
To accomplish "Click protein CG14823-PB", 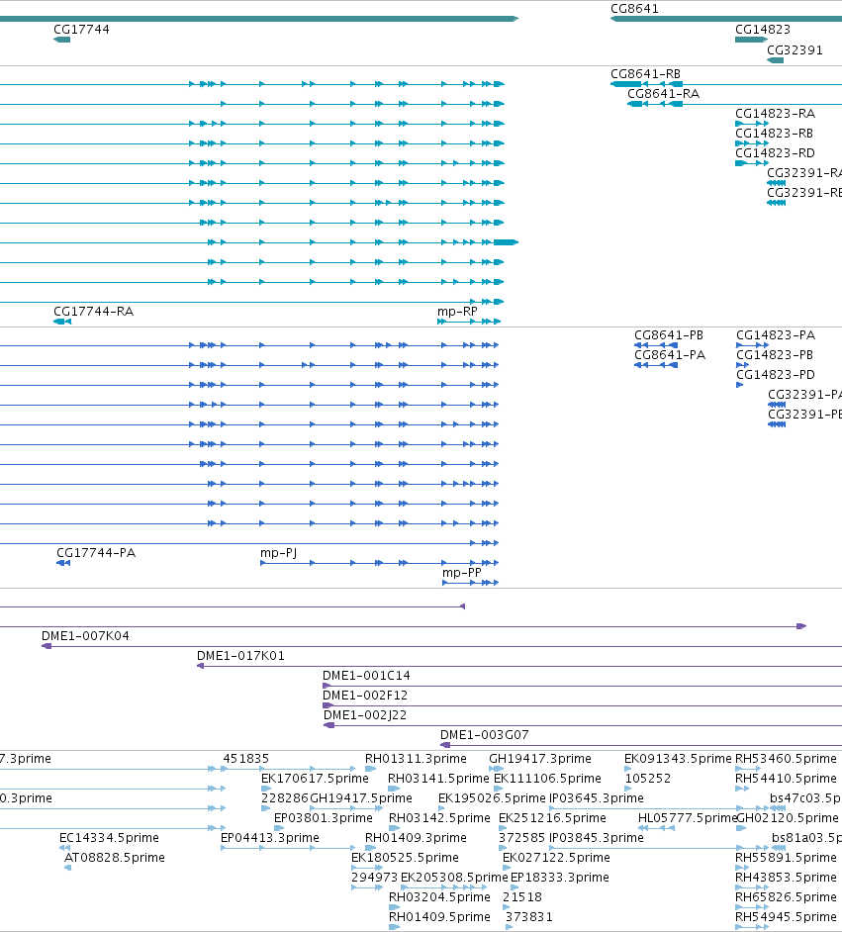I will coord(775,355).
